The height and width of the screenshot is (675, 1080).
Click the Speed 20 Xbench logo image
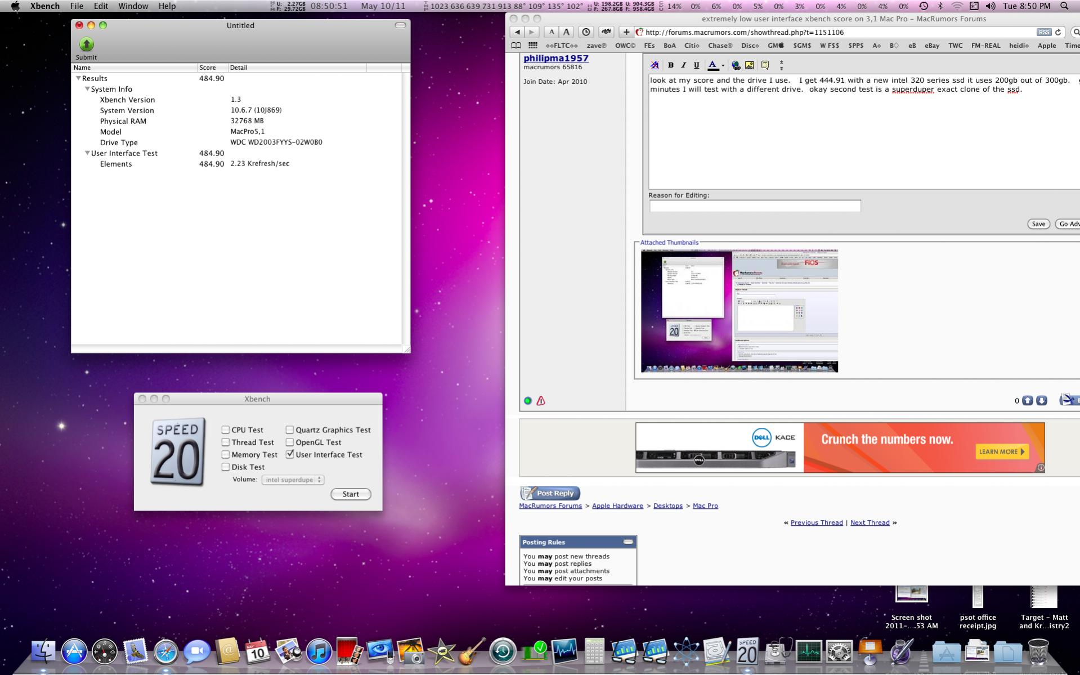[x=178, y=452]
